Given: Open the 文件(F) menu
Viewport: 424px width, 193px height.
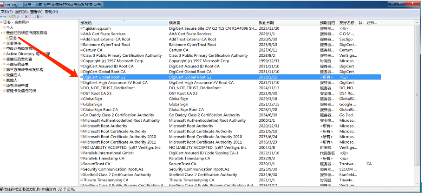Looking at the screenshot, I should (7, 12).
